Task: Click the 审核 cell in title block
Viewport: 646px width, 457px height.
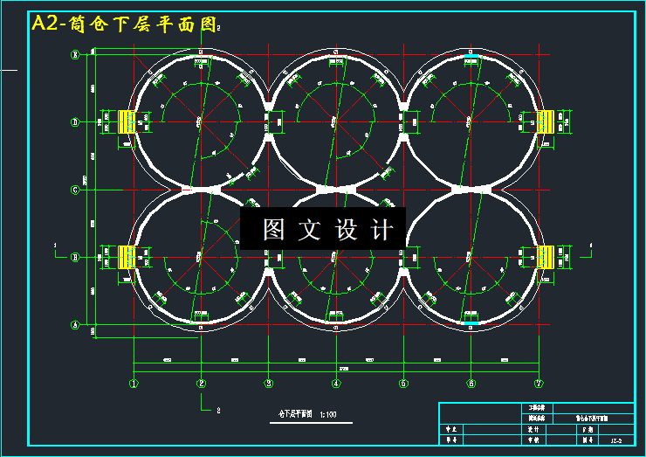Action: [x=533, y=440]
